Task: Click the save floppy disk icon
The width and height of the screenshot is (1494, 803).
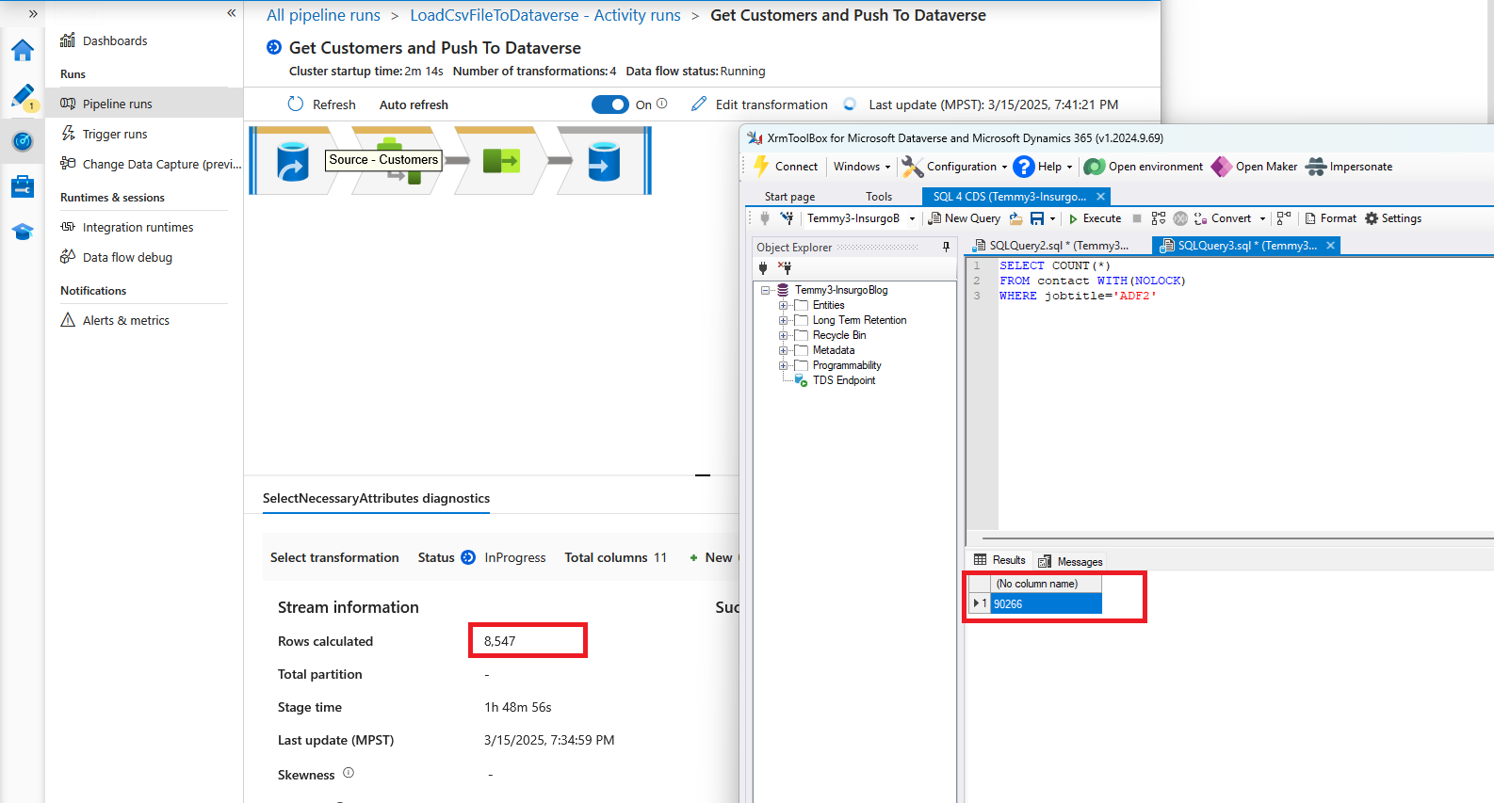Action: click(1037, 218)
